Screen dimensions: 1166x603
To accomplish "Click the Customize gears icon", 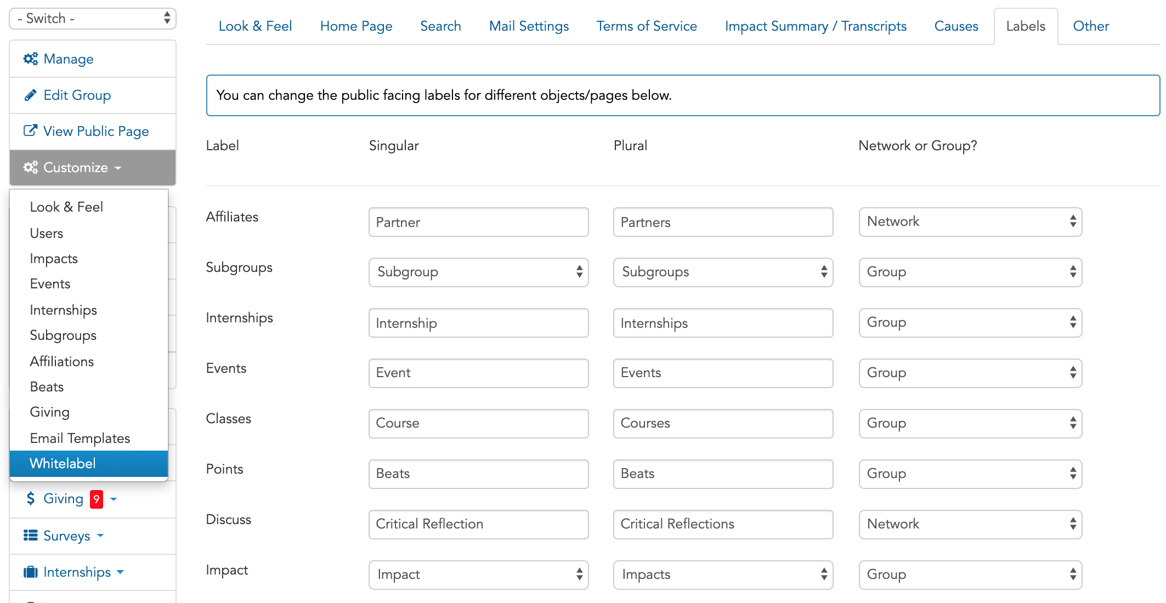I will pyautogui.click(x=31, y=167).
